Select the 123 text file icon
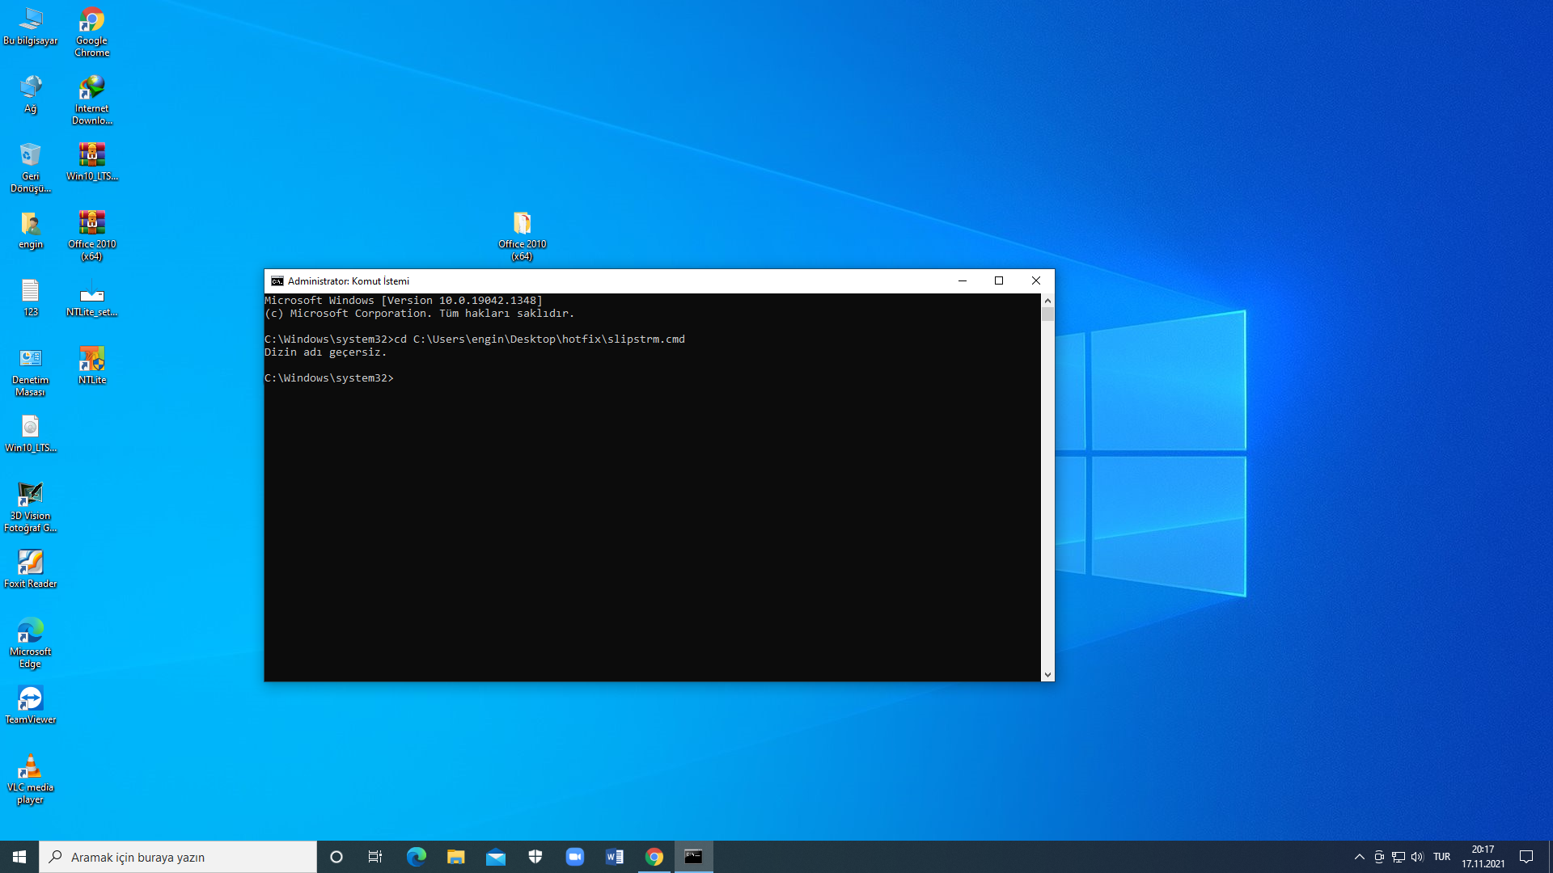The width and height of the screenshot is (1553, 873). [31, 297]
